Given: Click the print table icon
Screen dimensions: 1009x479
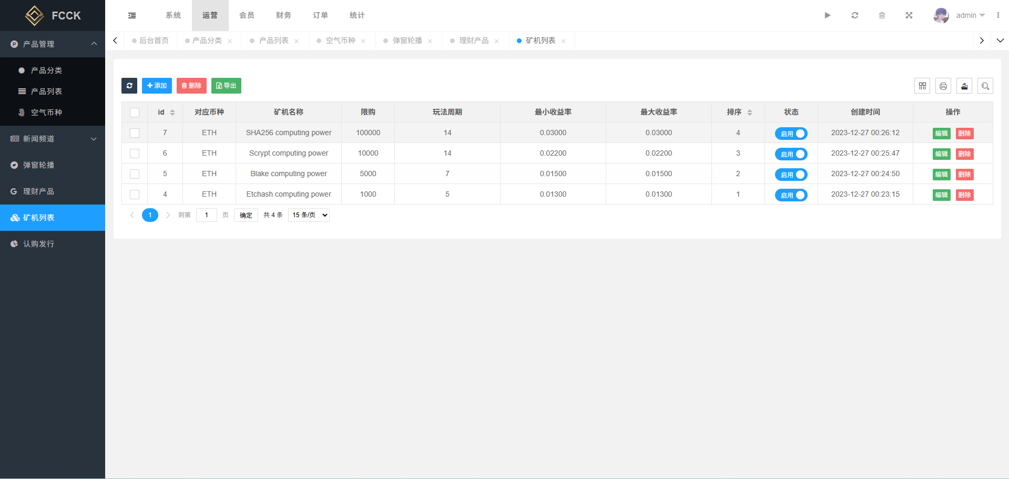Looking at the screenshot, I should click(x=943, y=86).
